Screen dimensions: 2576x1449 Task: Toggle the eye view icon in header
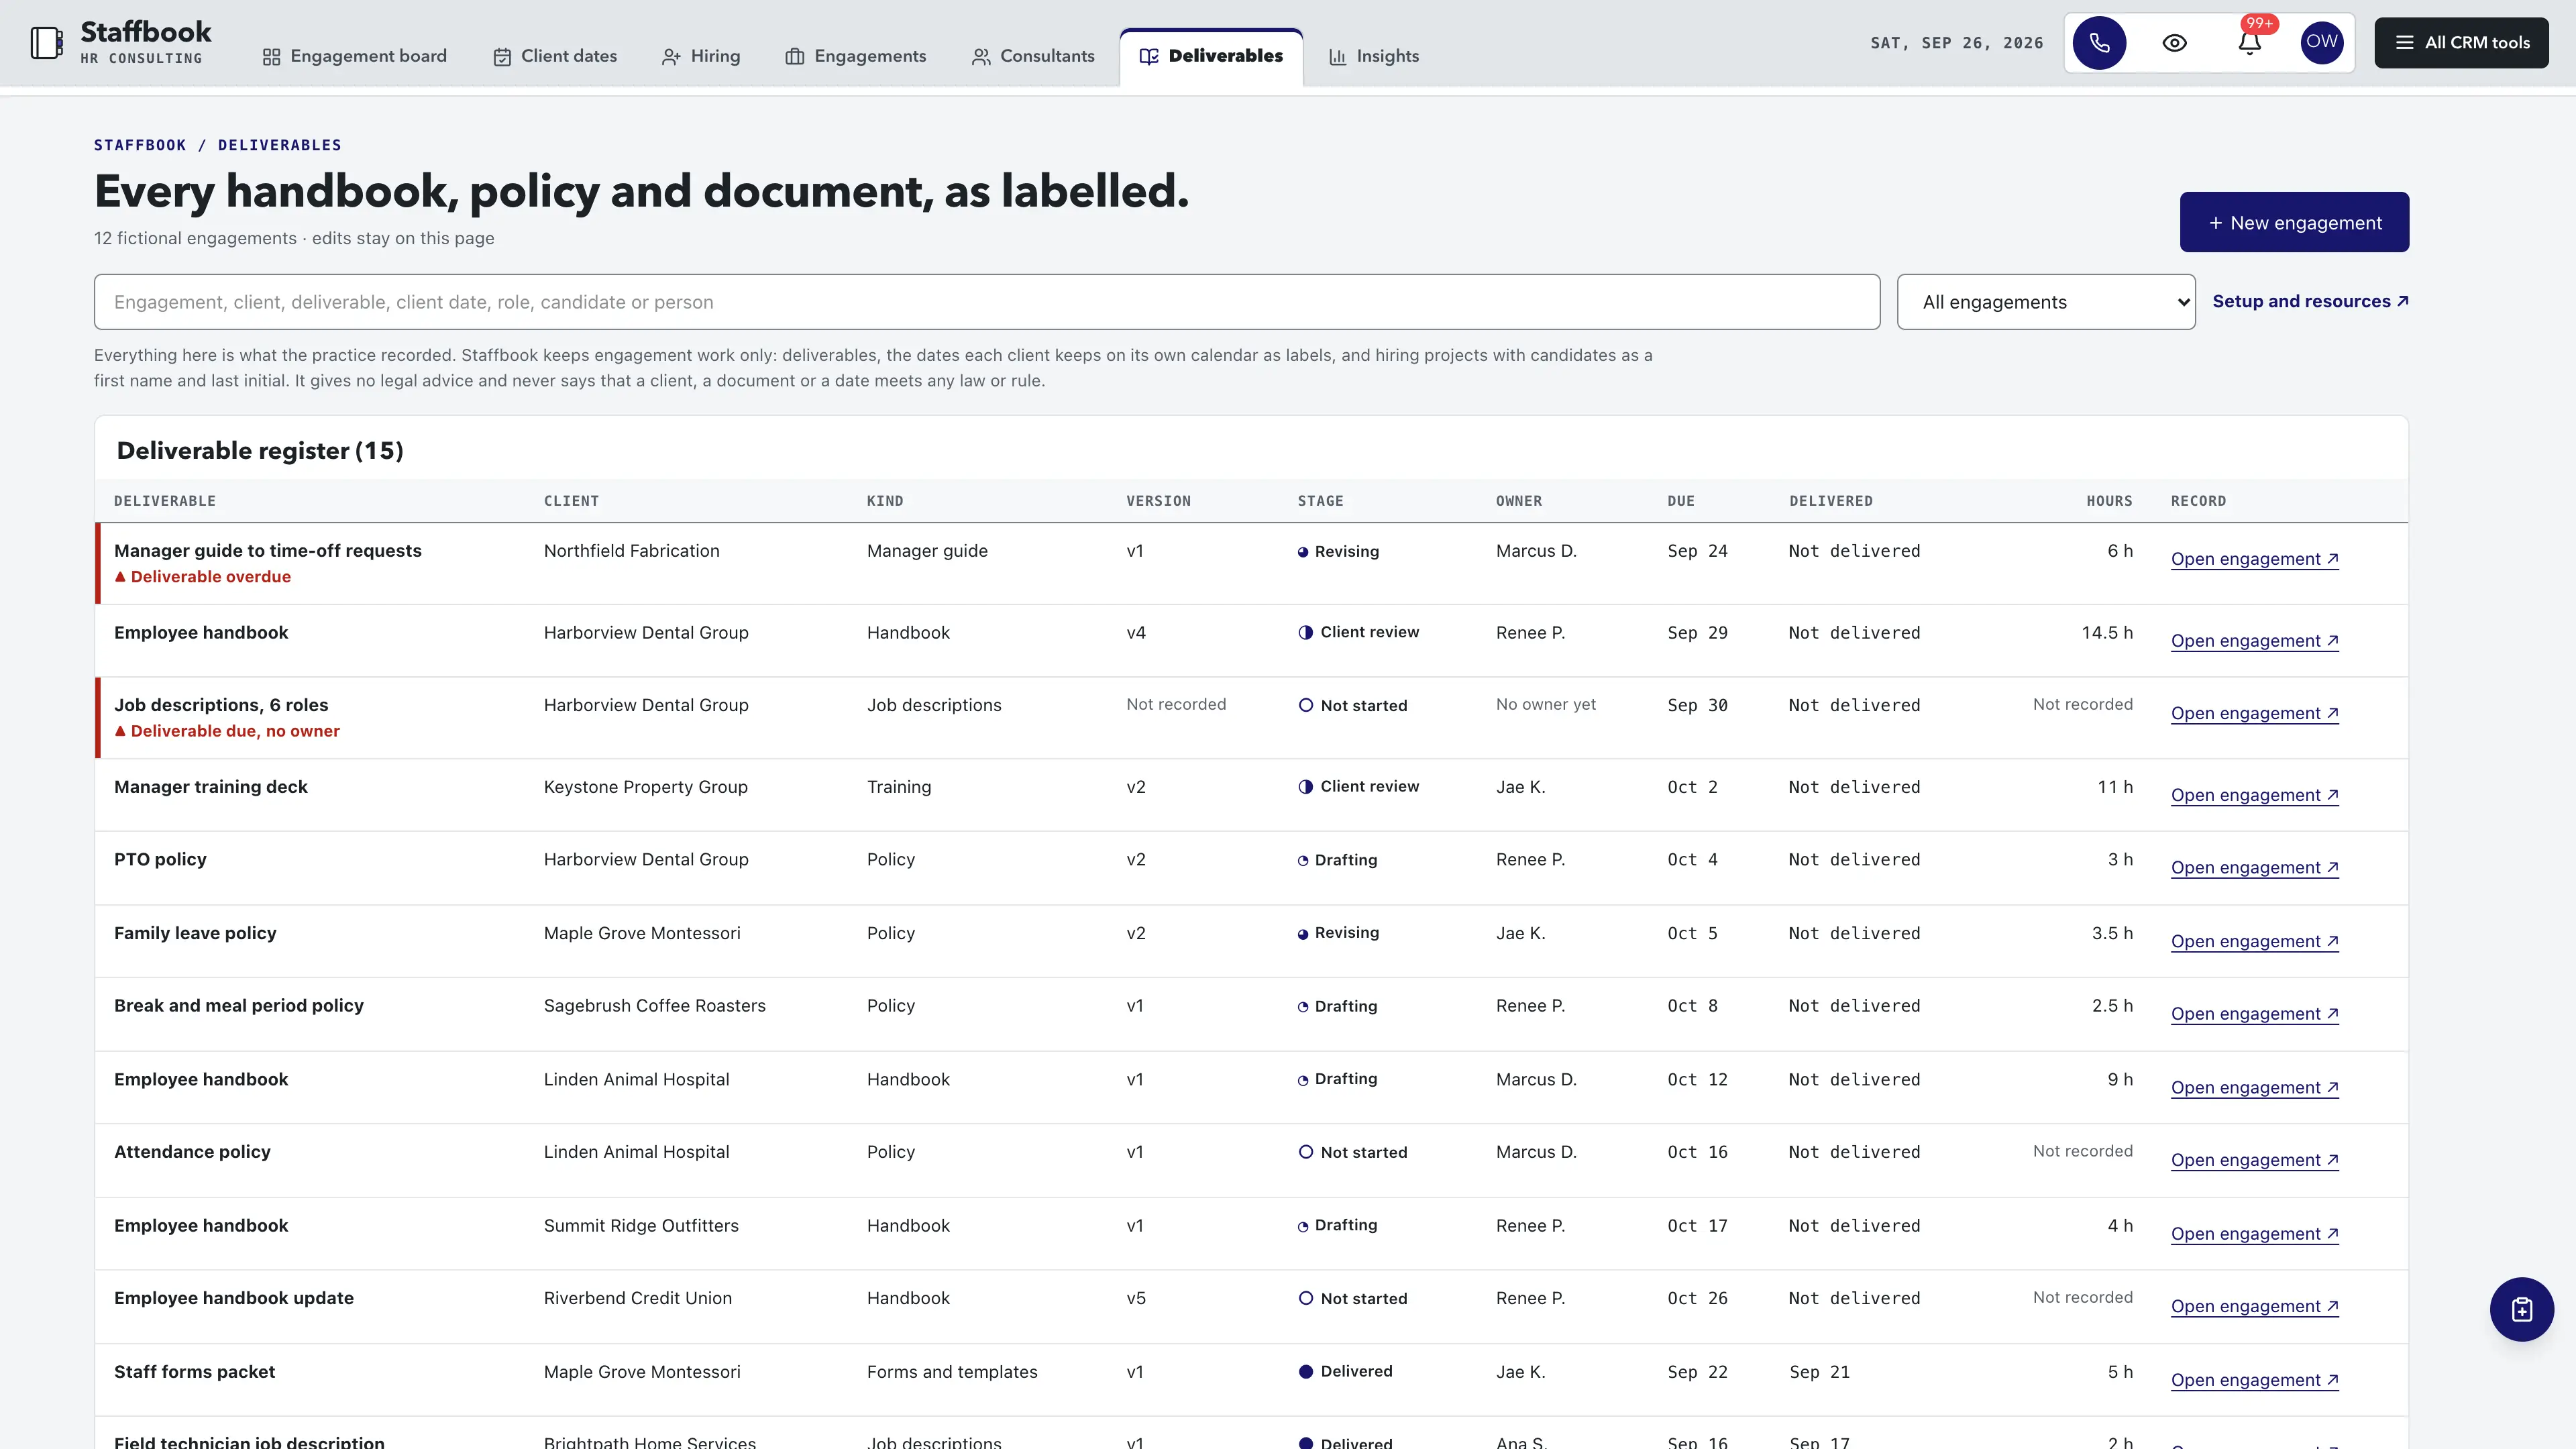click(2174, 43)
